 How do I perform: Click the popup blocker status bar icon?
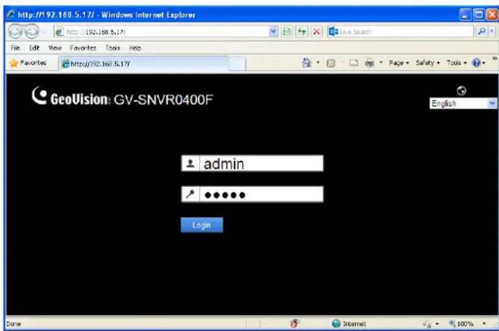(295, 324)
